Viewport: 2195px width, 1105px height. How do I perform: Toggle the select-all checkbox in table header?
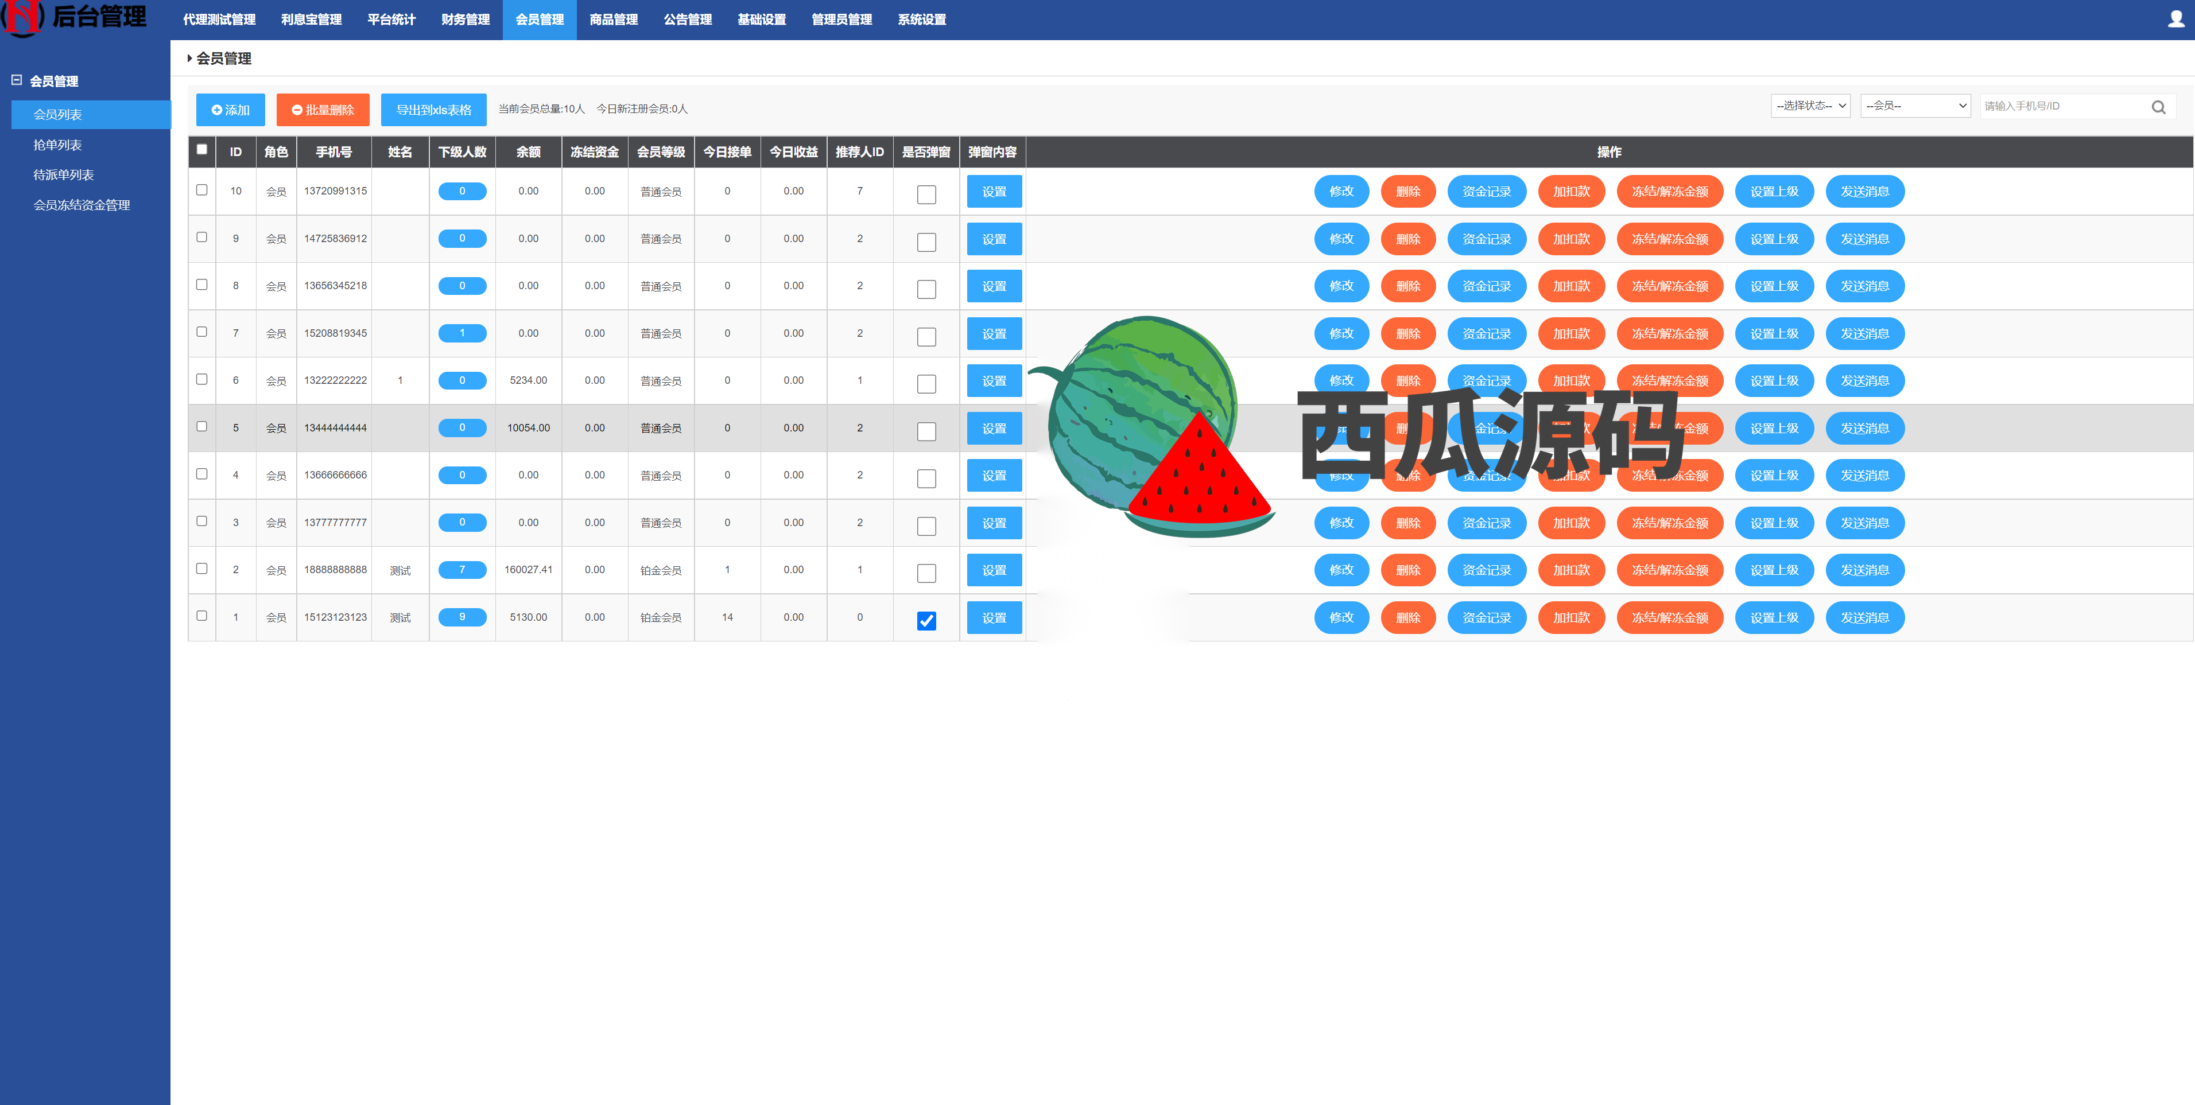coord(202,149)
